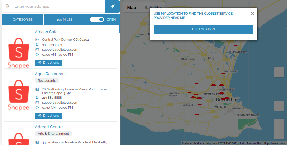Click the address card icon for Artcraft Centre
Screen dimensions: 287x145
[37, 142]
